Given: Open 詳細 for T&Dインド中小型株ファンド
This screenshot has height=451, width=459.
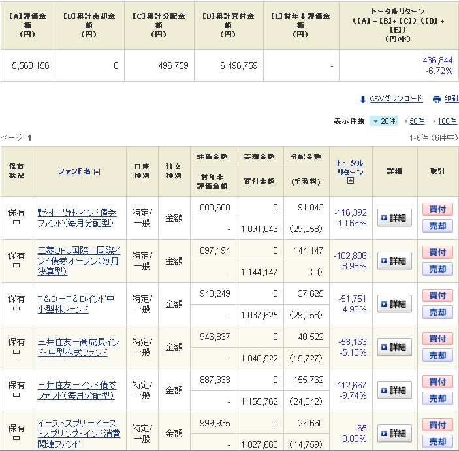Looking at the screenshot, I should pos(394,304).
